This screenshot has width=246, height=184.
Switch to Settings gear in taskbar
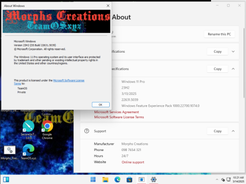pyautogui.click(x=154, y=180)
